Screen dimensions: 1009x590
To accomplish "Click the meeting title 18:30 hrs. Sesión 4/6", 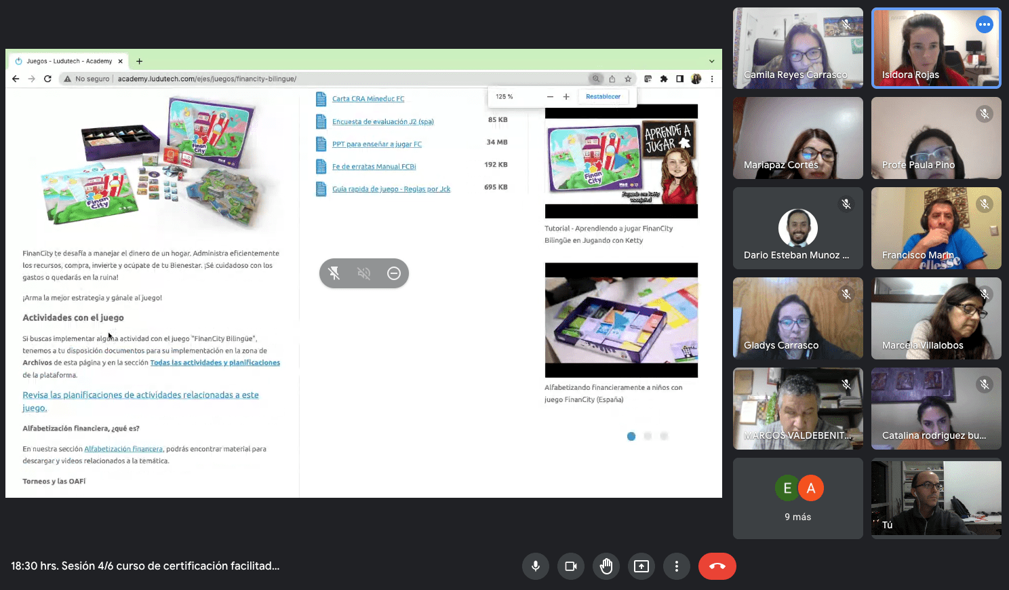I will click(145, 566).
